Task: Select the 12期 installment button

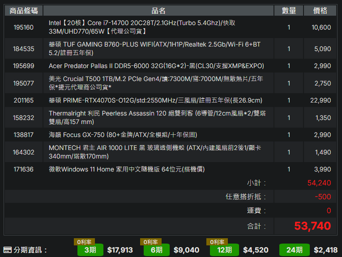Action: click(x=224, y=250)
